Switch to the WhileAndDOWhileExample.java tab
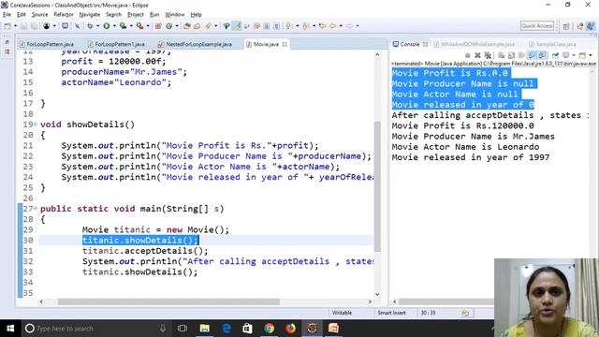Image resolution: width=599 pixels, height=337 pixels. pos(475,44)
